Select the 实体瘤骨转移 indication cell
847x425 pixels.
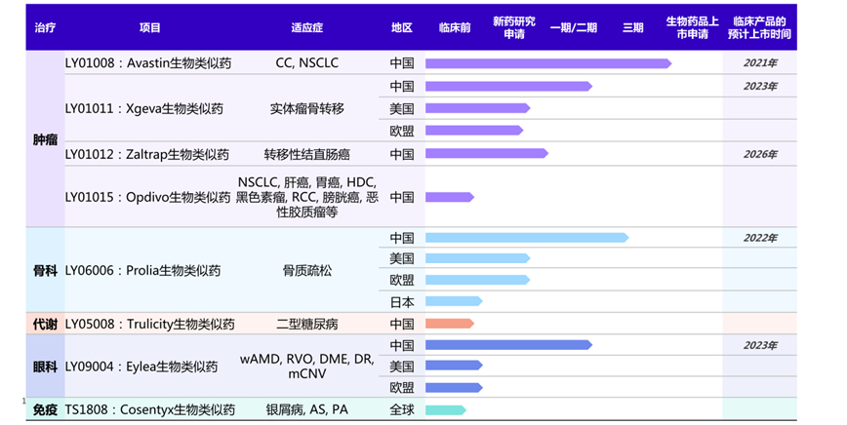point(306,108)
